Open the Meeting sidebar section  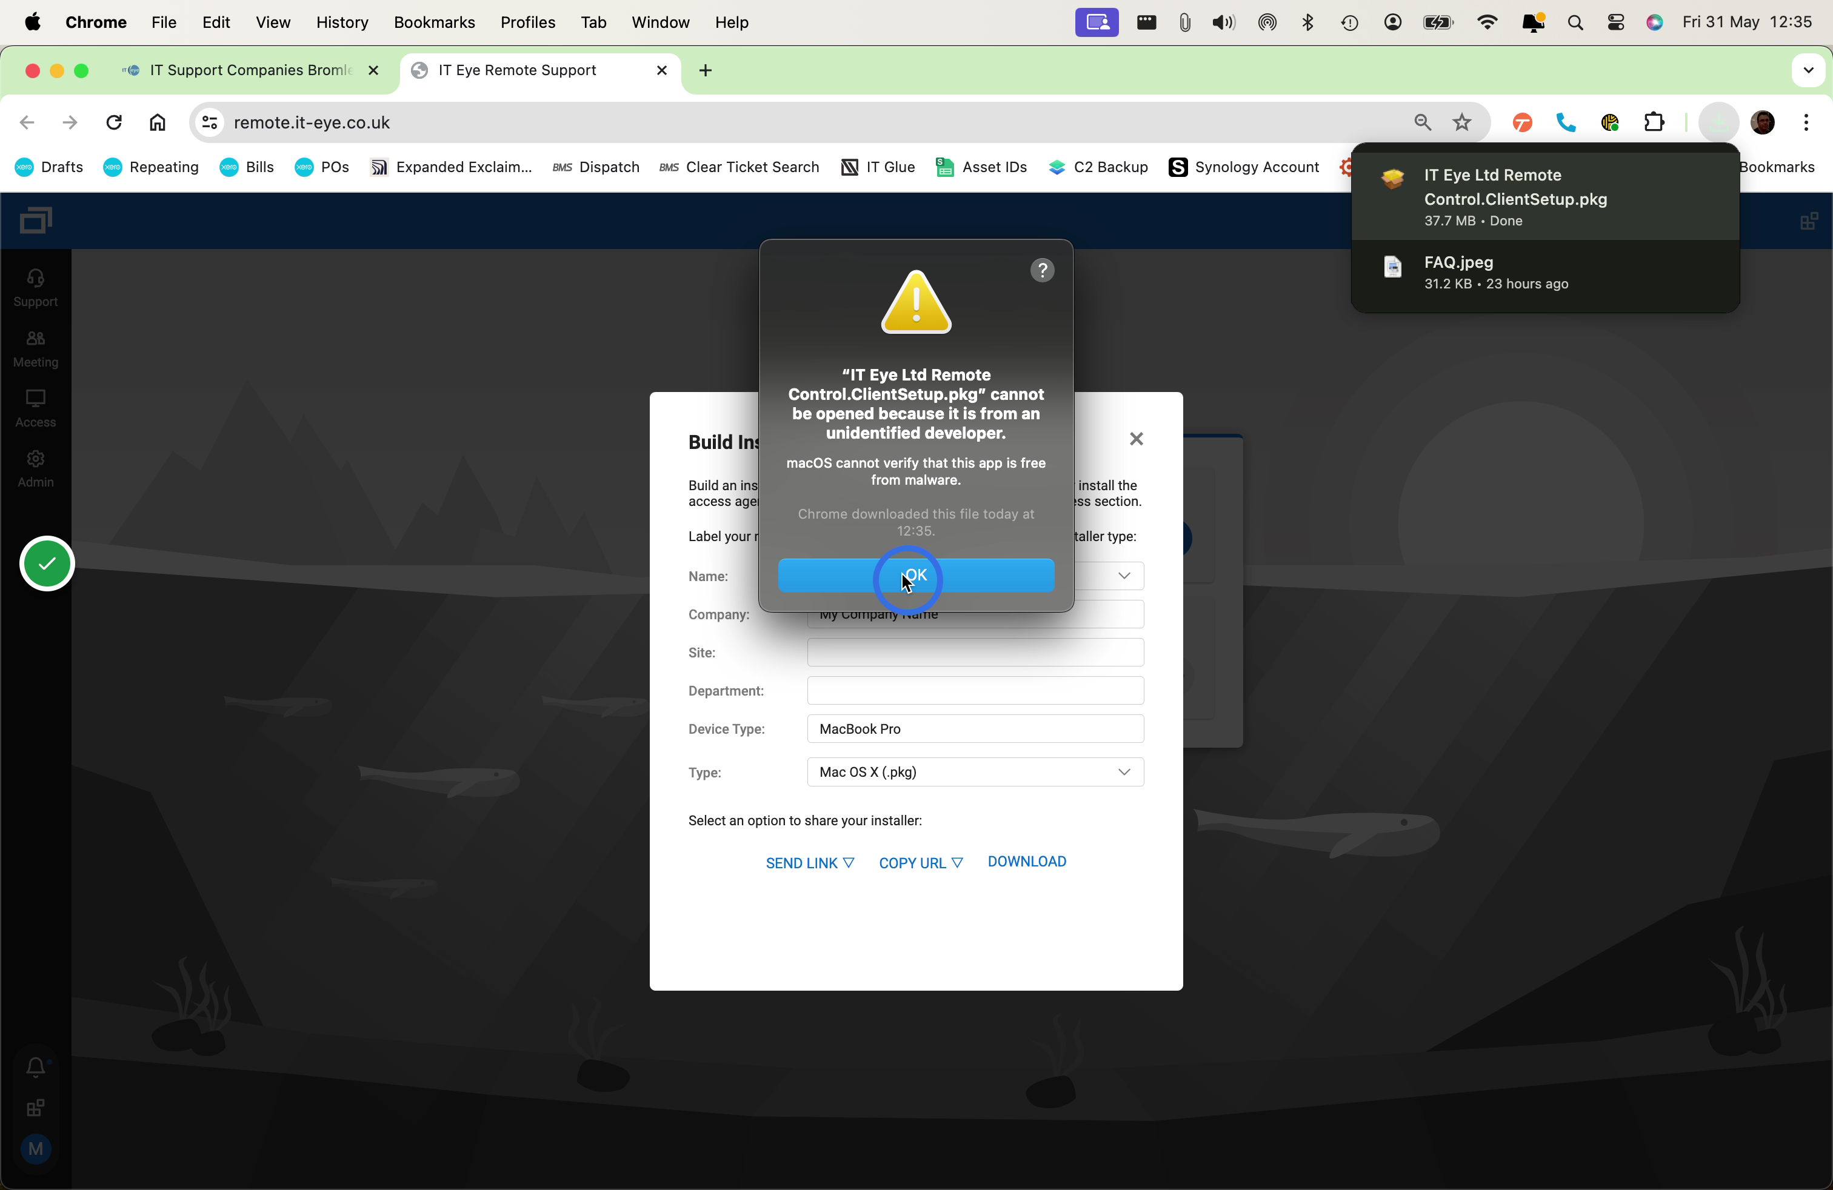pos(35,348)
